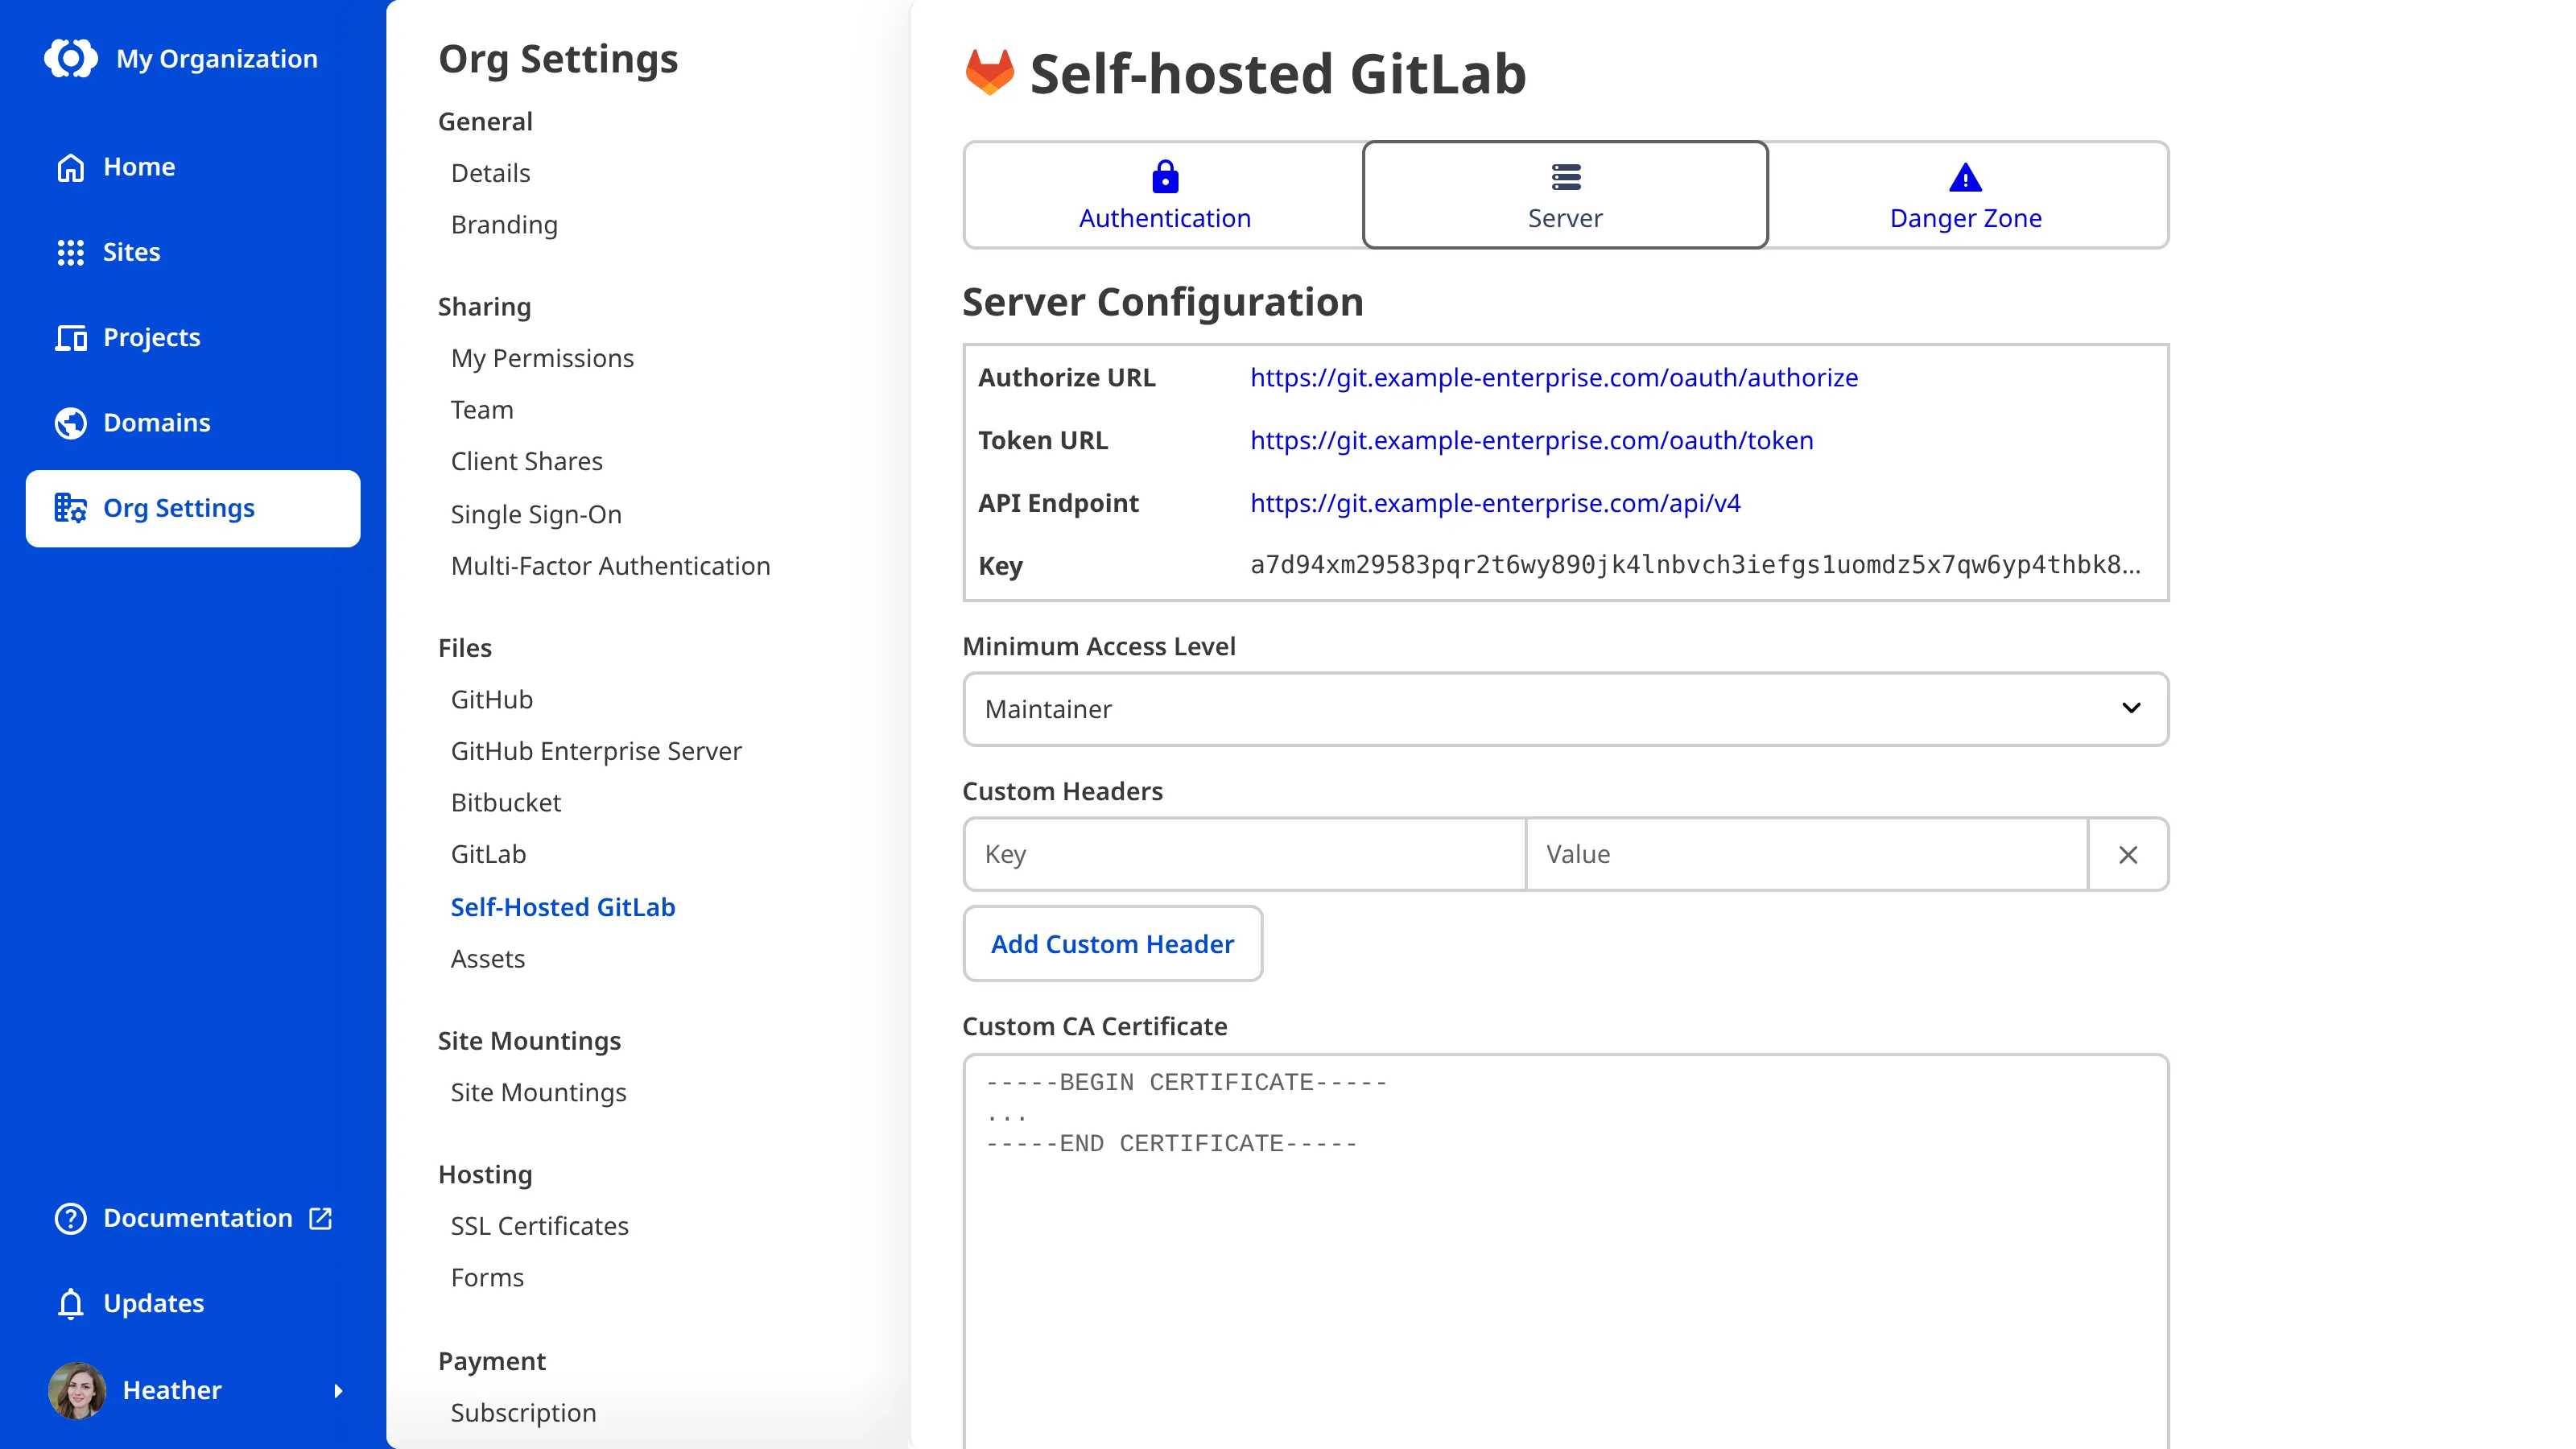Open Team settings

(482, 410)
